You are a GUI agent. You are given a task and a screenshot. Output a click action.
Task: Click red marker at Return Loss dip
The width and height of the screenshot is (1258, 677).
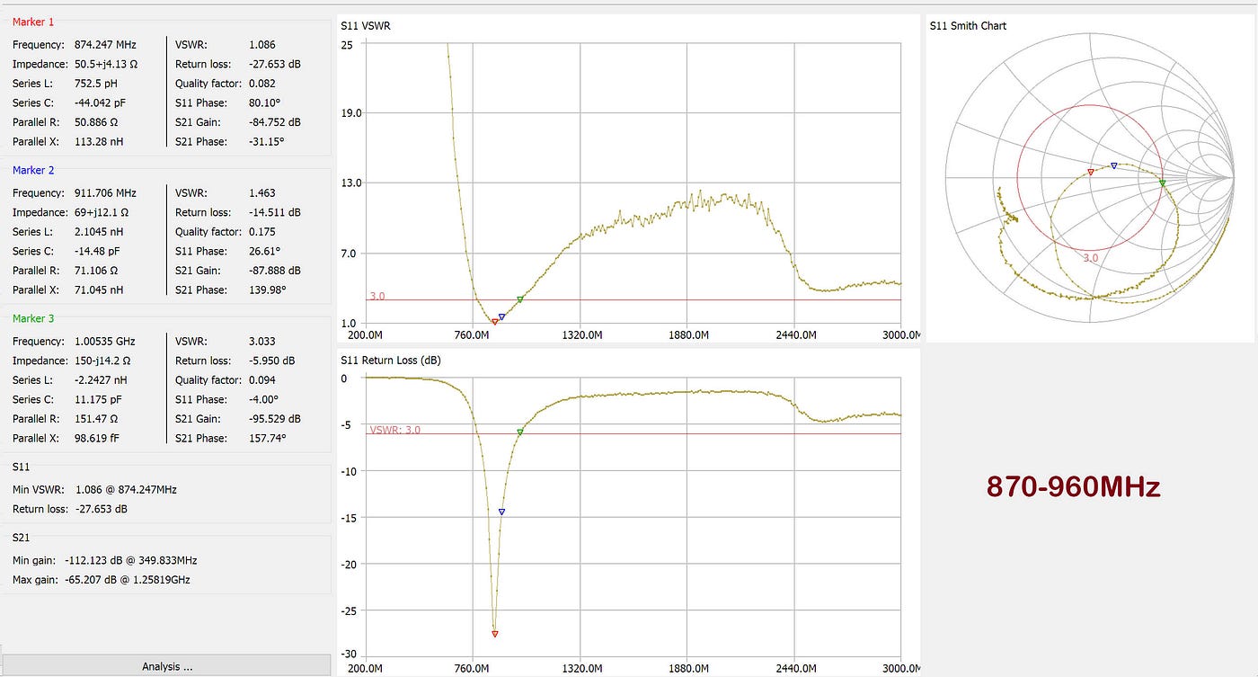(495, 634)
